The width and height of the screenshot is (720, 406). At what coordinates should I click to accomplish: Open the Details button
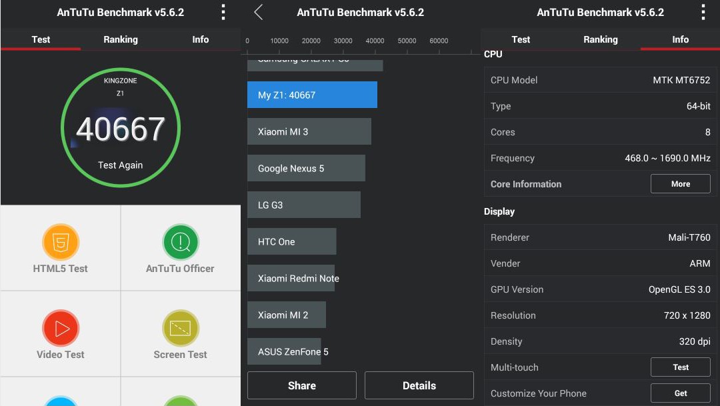pos(419,385)
